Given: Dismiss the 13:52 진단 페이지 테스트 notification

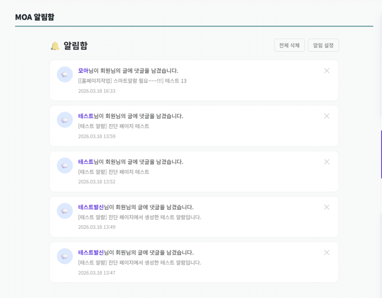Looking at the screenshot, I should click(327, 162).
